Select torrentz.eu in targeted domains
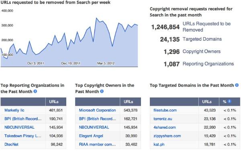This screenshot has width=241, height=151. pos(163,119)
